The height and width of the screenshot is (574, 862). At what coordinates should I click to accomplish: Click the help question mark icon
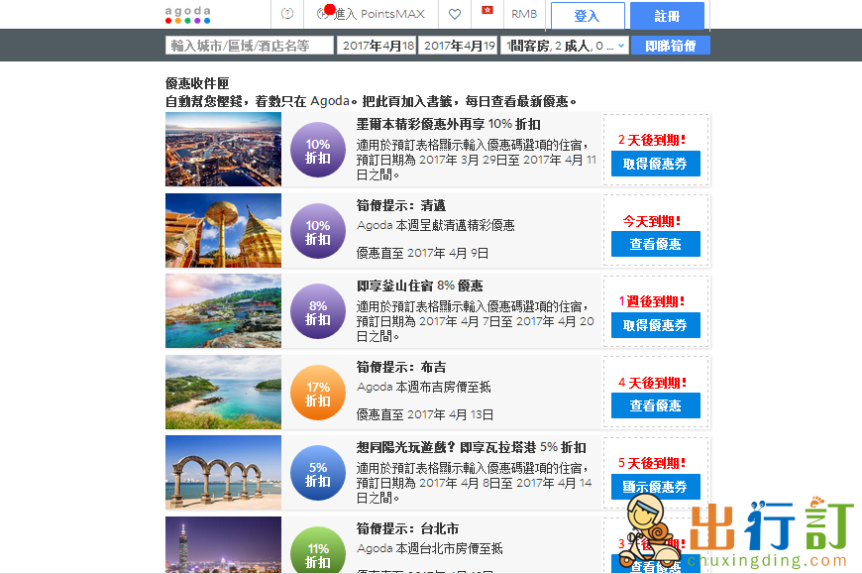tap(287, 14)
